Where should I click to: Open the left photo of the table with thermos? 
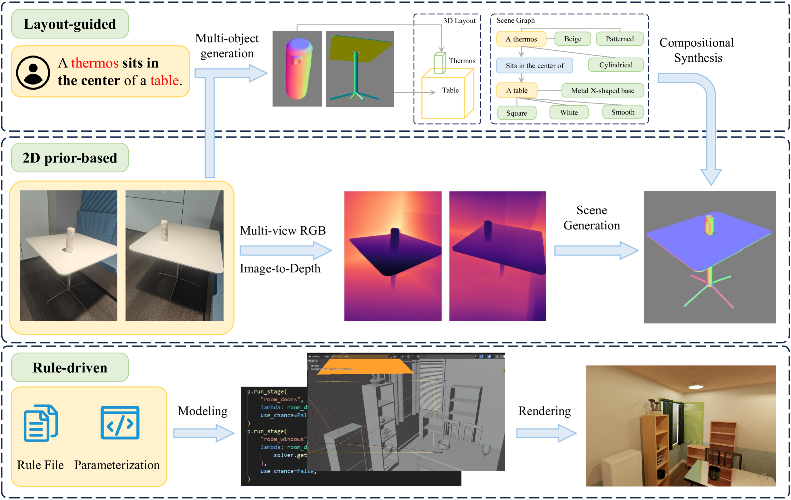[x=68, y=256]
